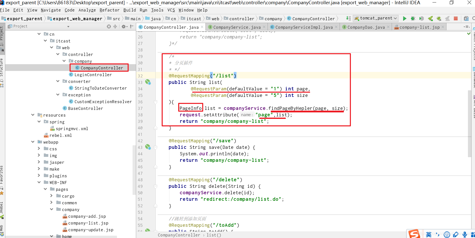Close the CompanyService.java tab

tap(264, 27)
